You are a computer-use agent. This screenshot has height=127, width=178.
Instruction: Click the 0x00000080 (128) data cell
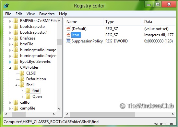[x=159, y=41]
